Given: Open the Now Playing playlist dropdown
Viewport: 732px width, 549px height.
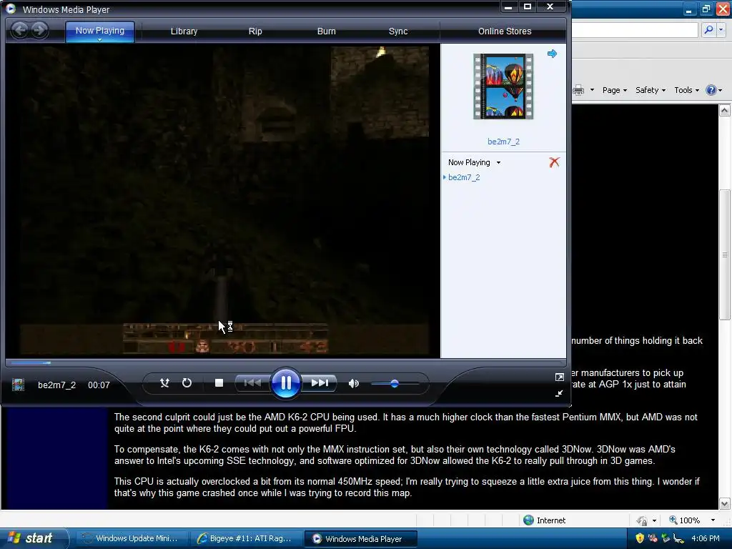Looking at the screenshot, I should click(x=475, y=162).
